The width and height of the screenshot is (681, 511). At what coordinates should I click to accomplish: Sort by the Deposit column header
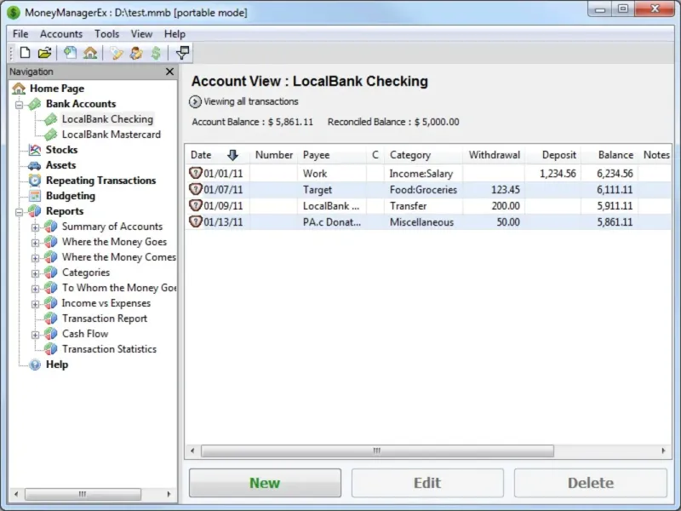click(552, 155)
